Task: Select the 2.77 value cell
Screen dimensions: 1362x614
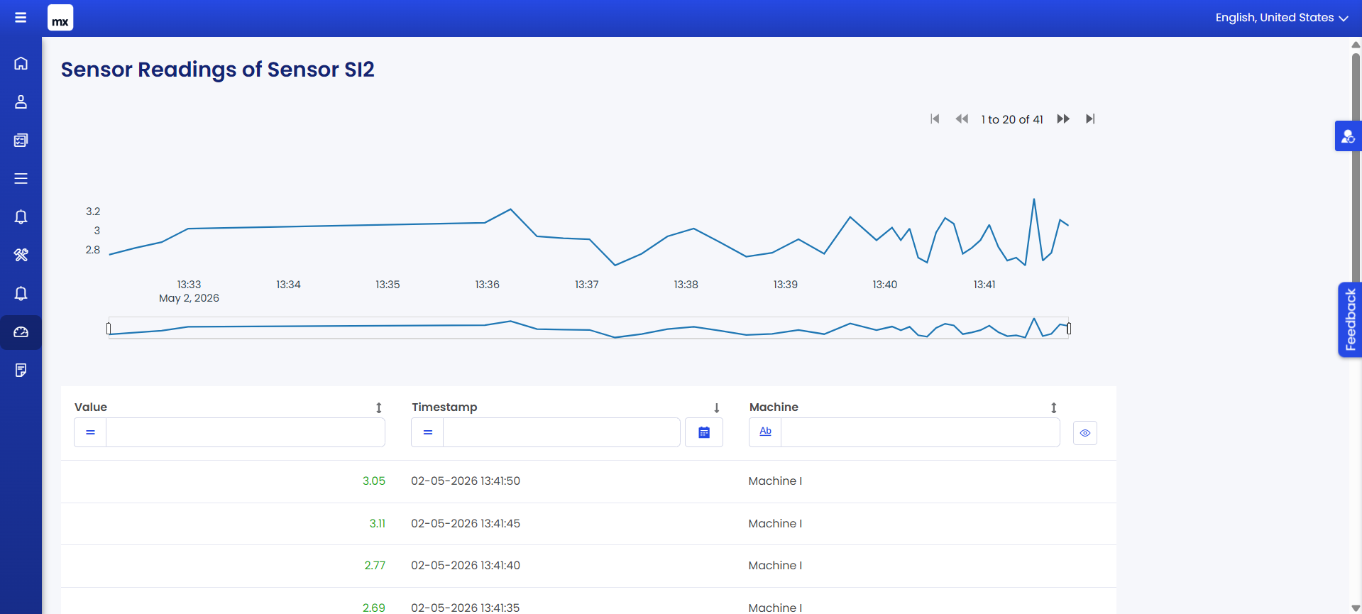Action: coord(375,565)
